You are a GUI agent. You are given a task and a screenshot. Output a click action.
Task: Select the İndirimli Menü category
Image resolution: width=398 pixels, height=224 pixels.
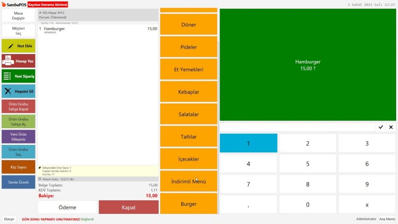(189, 181)
